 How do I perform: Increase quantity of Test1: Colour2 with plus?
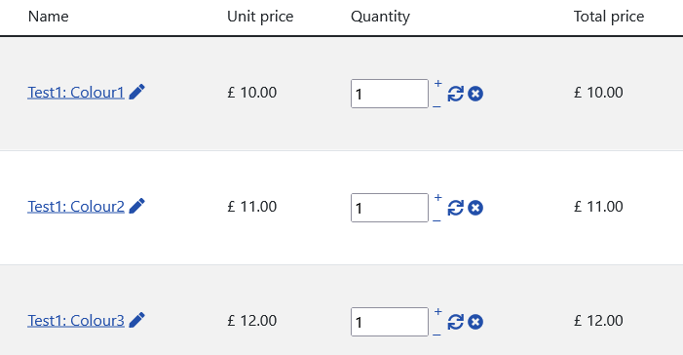coord(437,197)
